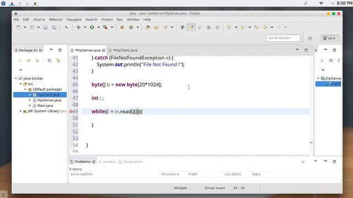Expand FtpServer.java in Package Explorer
Image resolution: width=353 pixels, height=198 pixels.
[x=30, y=100]
